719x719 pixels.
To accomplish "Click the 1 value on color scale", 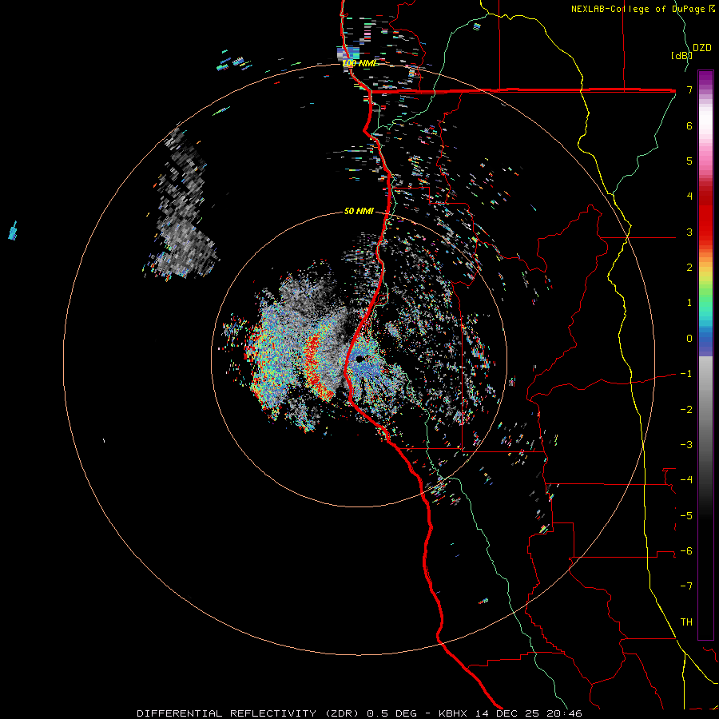I will (689, 303).
